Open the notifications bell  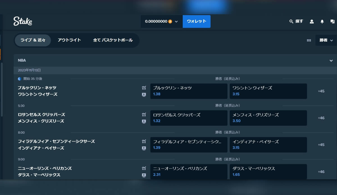pos(322,21)
